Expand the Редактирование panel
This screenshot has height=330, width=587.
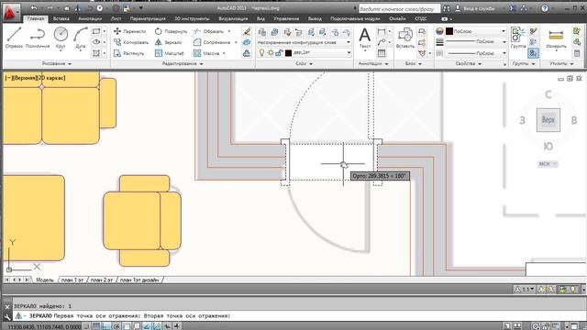pos(183,64)
